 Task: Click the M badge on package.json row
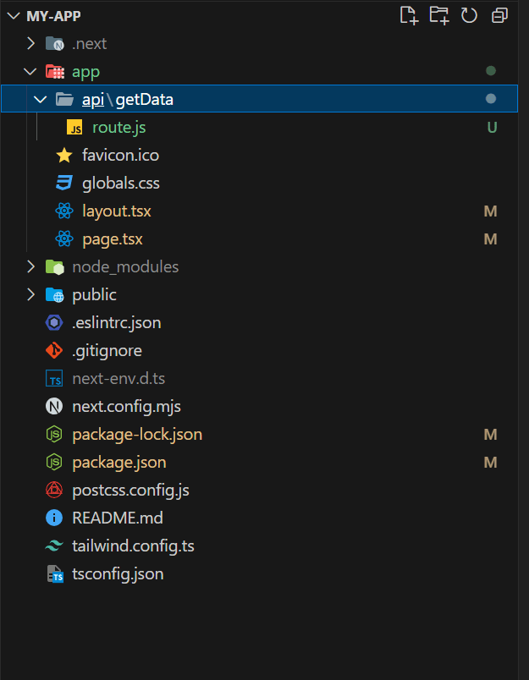pyautogui.click(x=490, y=463)
